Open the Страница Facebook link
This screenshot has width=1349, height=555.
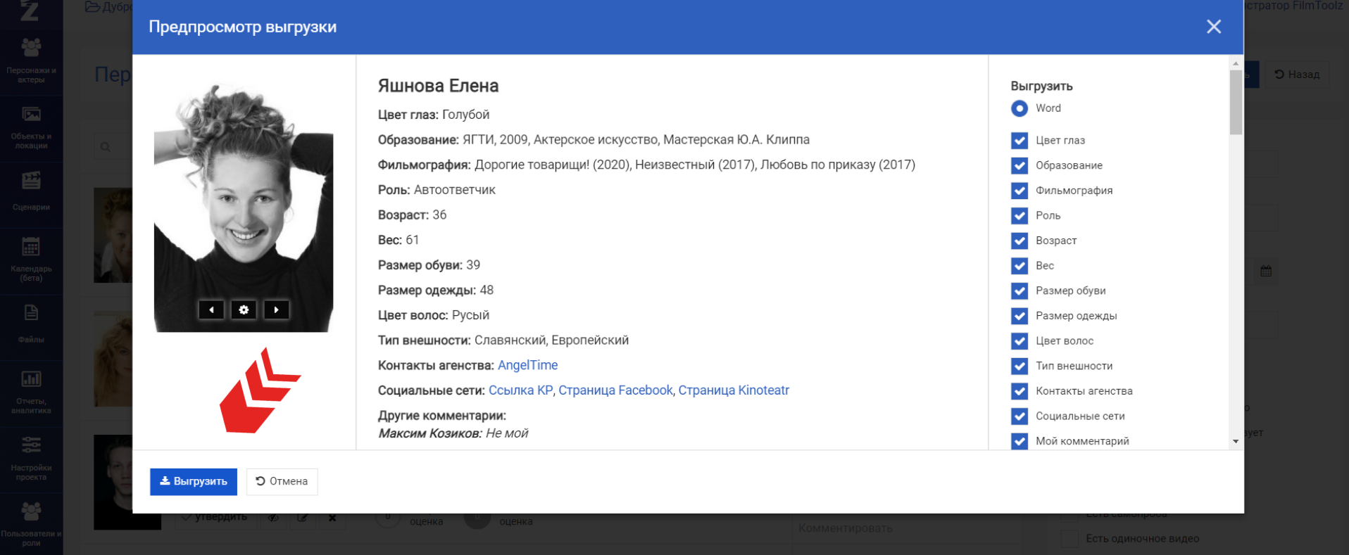pyautogui.click(x=615, y=390)
